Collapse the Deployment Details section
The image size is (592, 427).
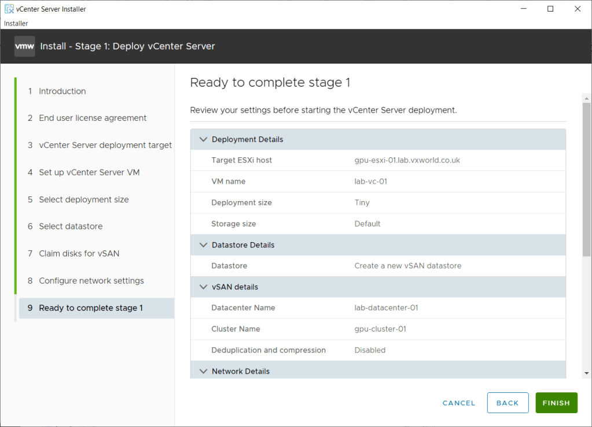tap(203, 139)
